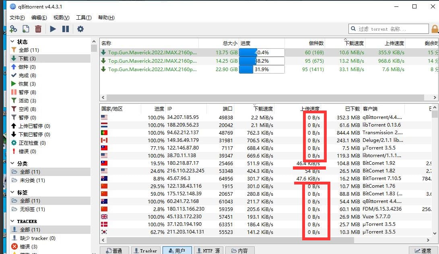The image size is (439, 254).
Task: Click the pause icon beside 暂停 (8)
Action: (x=14, y=92)
